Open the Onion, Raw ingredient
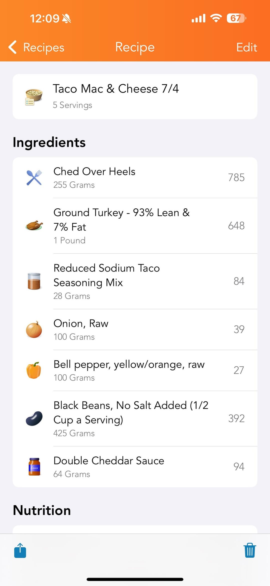The image size is (270, 586). [135, 329]
